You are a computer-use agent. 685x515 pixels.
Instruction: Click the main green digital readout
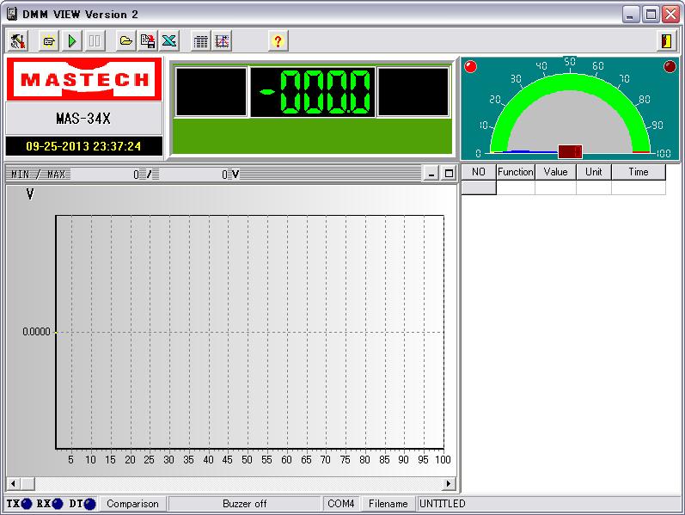coord(313,92)
